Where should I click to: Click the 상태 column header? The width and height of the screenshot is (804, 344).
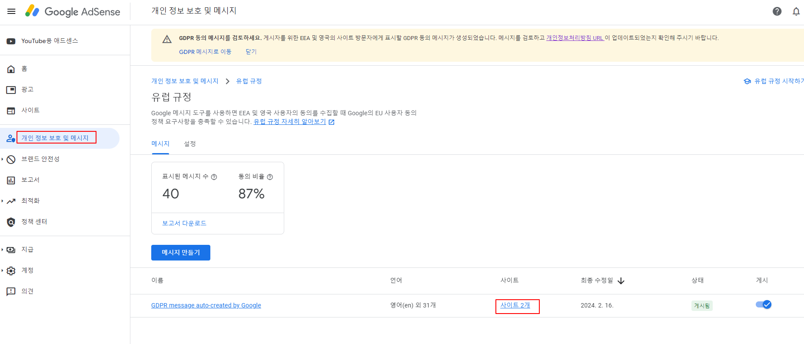click(698, 281)
